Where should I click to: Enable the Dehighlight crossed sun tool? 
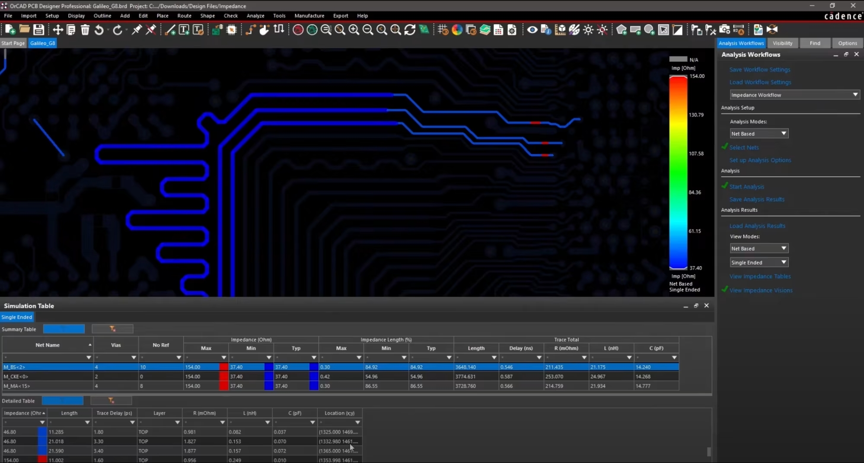click(x=602, y=29)
